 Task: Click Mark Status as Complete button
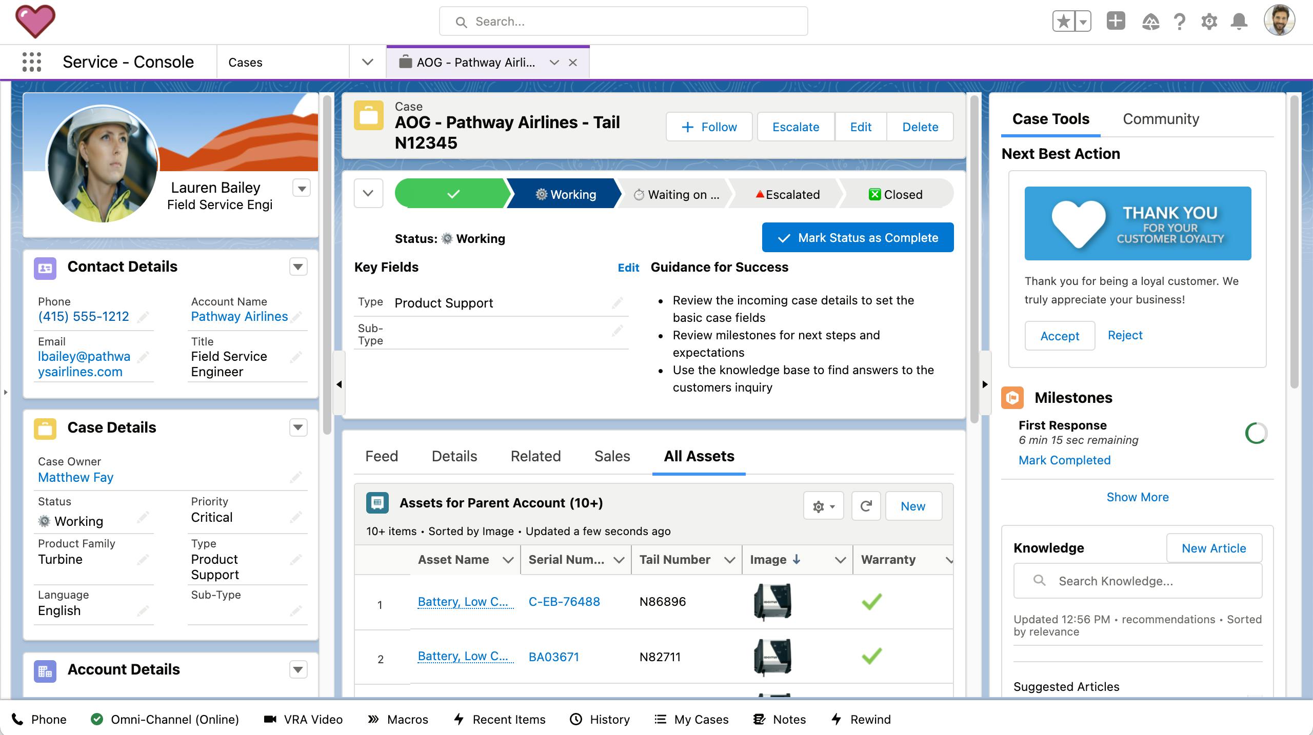click(x=858, y=238)
